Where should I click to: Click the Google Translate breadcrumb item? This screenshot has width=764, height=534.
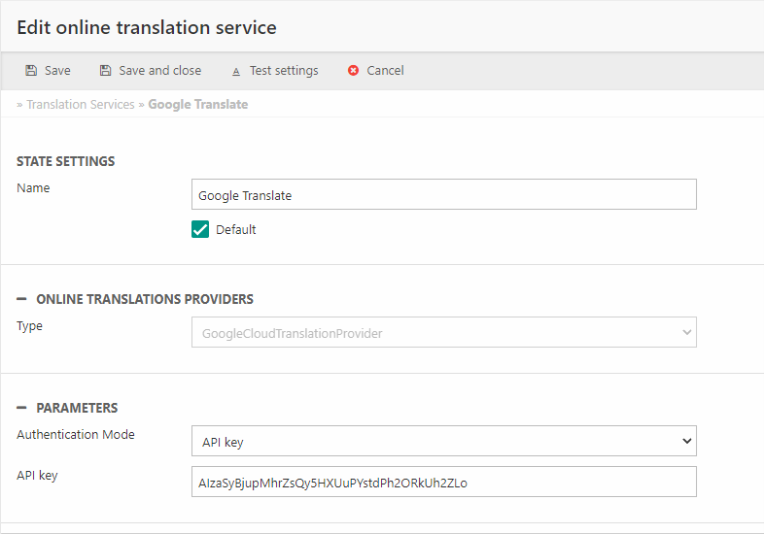click(197, 105)
